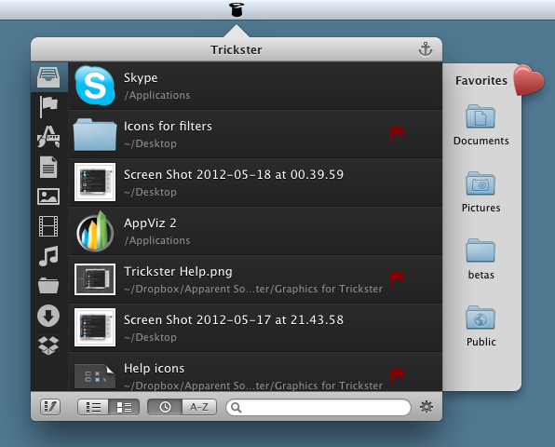Open the gear settings menu
Screen dimensions: 555x447
pos(426,407)
